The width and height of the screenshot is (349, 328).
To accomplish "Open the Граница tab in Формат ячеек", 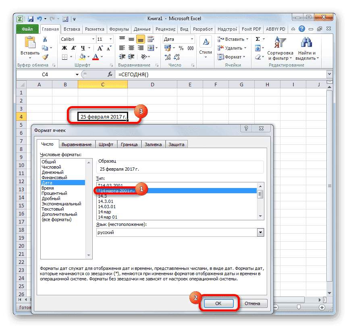I will coord(129,144).
